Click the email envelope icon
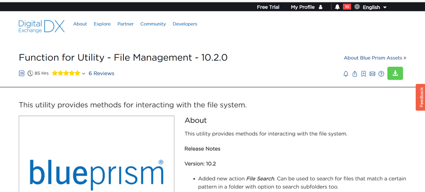This screenshot has height=192, width=425. pyautogui.click(x=372, y=74)
